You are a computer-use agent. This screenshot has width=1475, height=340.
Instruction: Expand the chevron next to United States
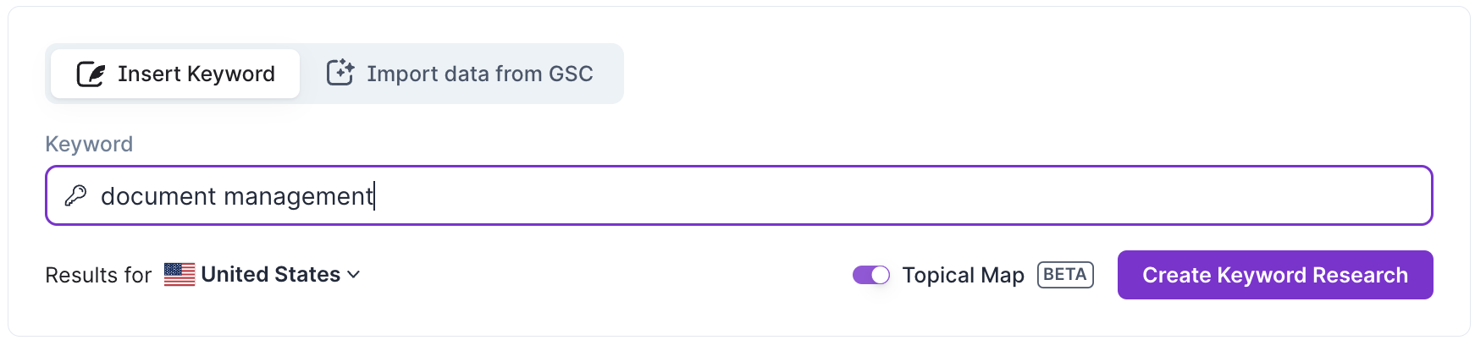(354, 275)
